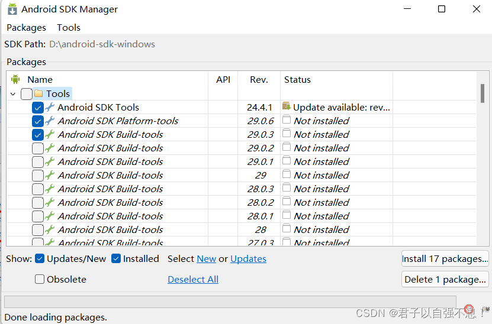Click wrench icon for Build-tools 29.0.3

50,134
